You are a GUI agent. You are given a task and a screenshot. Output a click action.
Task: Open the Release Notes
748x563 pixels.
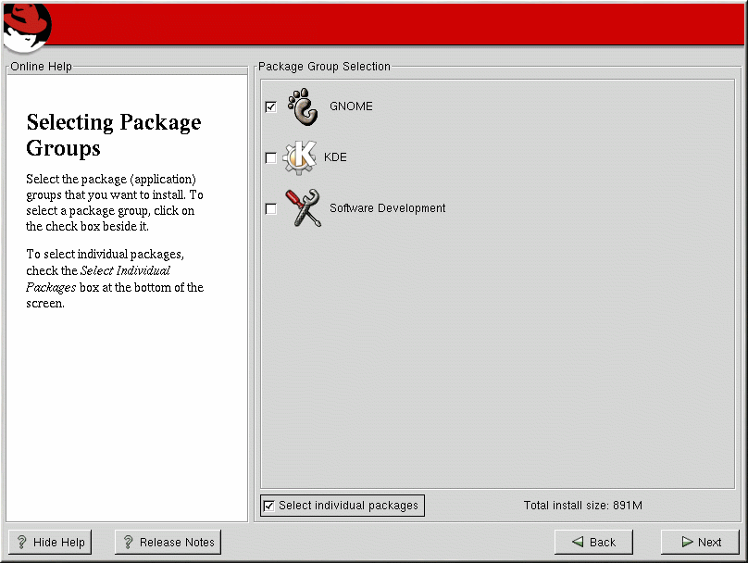pos(168,542)
